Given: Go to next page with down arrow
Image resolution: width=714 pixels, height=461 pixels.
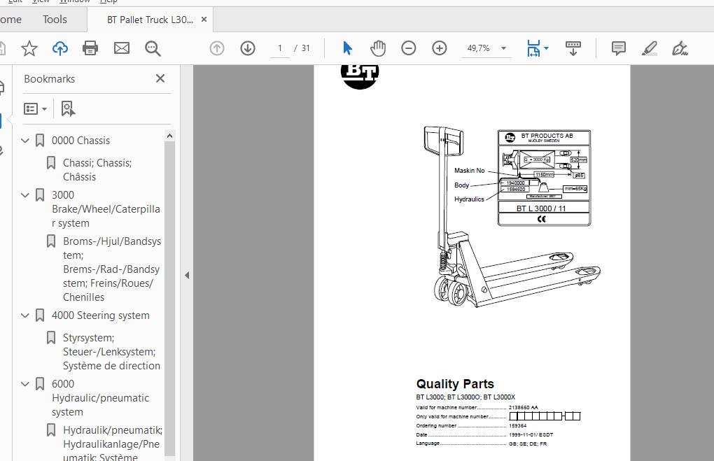Looking at the screenshot, I should click(x=248, y=48).
